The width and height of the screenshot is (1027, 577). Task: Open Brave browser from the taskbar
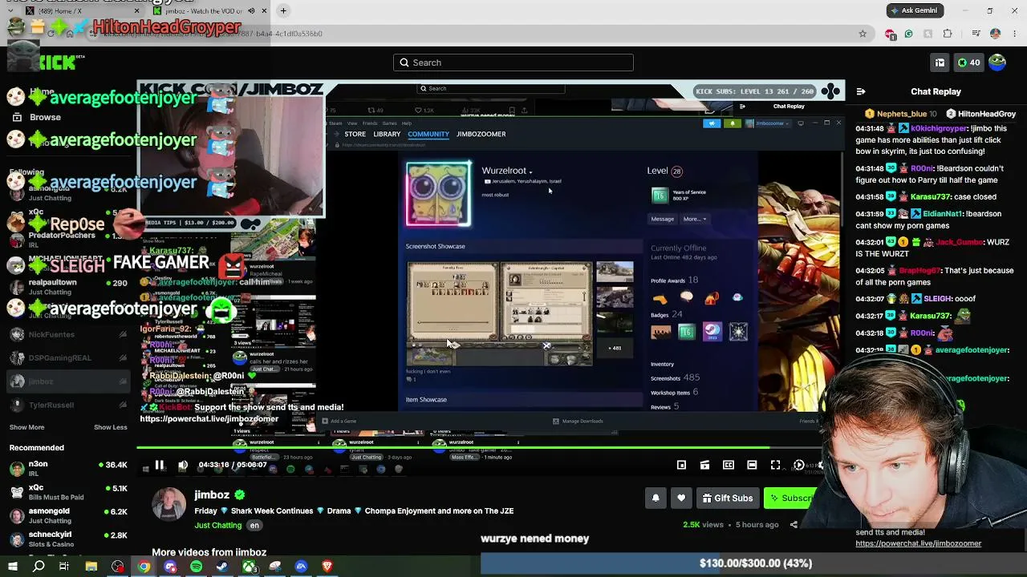point(327,567)
